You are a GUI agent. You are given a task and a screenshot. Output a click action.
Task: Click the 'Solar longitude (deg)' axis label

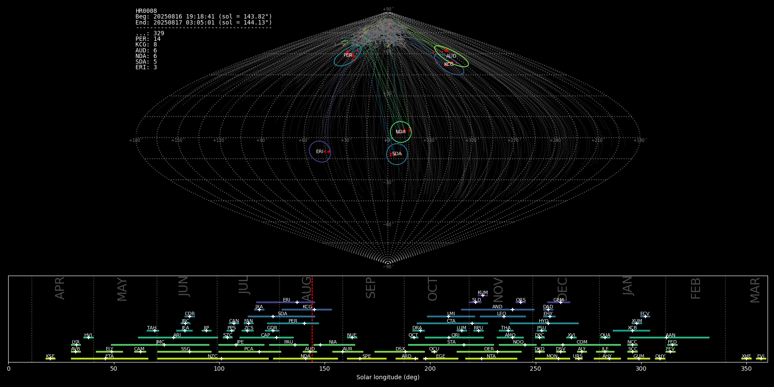click(x=388, y=377)
